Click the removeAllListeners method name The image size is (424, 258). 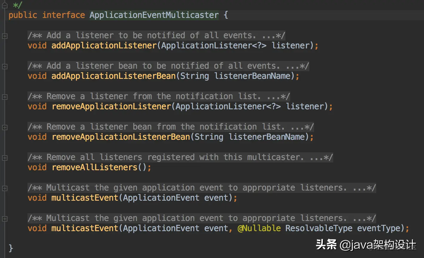(x=94, y=168)
